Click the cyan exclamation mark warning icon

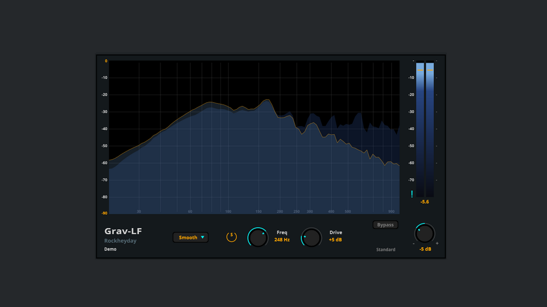tap(411, 194)
